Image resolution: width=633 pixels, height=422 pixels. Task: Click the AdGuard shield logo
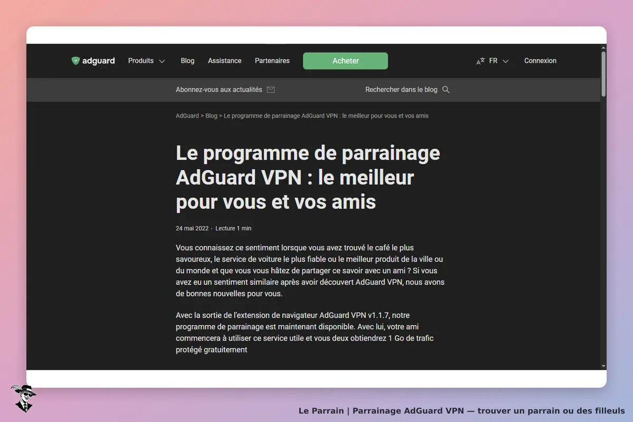tap(75, 61)
